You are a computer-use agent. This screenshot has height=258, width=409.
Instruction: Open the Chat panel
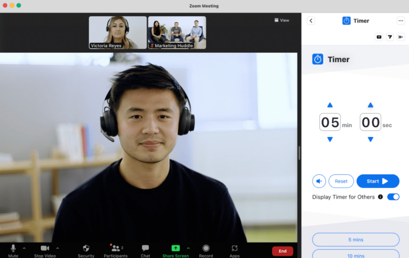coord(145,247)
